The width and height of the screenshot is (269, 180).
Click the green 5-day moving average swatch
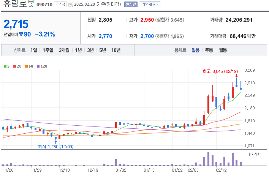click(5, 66)
